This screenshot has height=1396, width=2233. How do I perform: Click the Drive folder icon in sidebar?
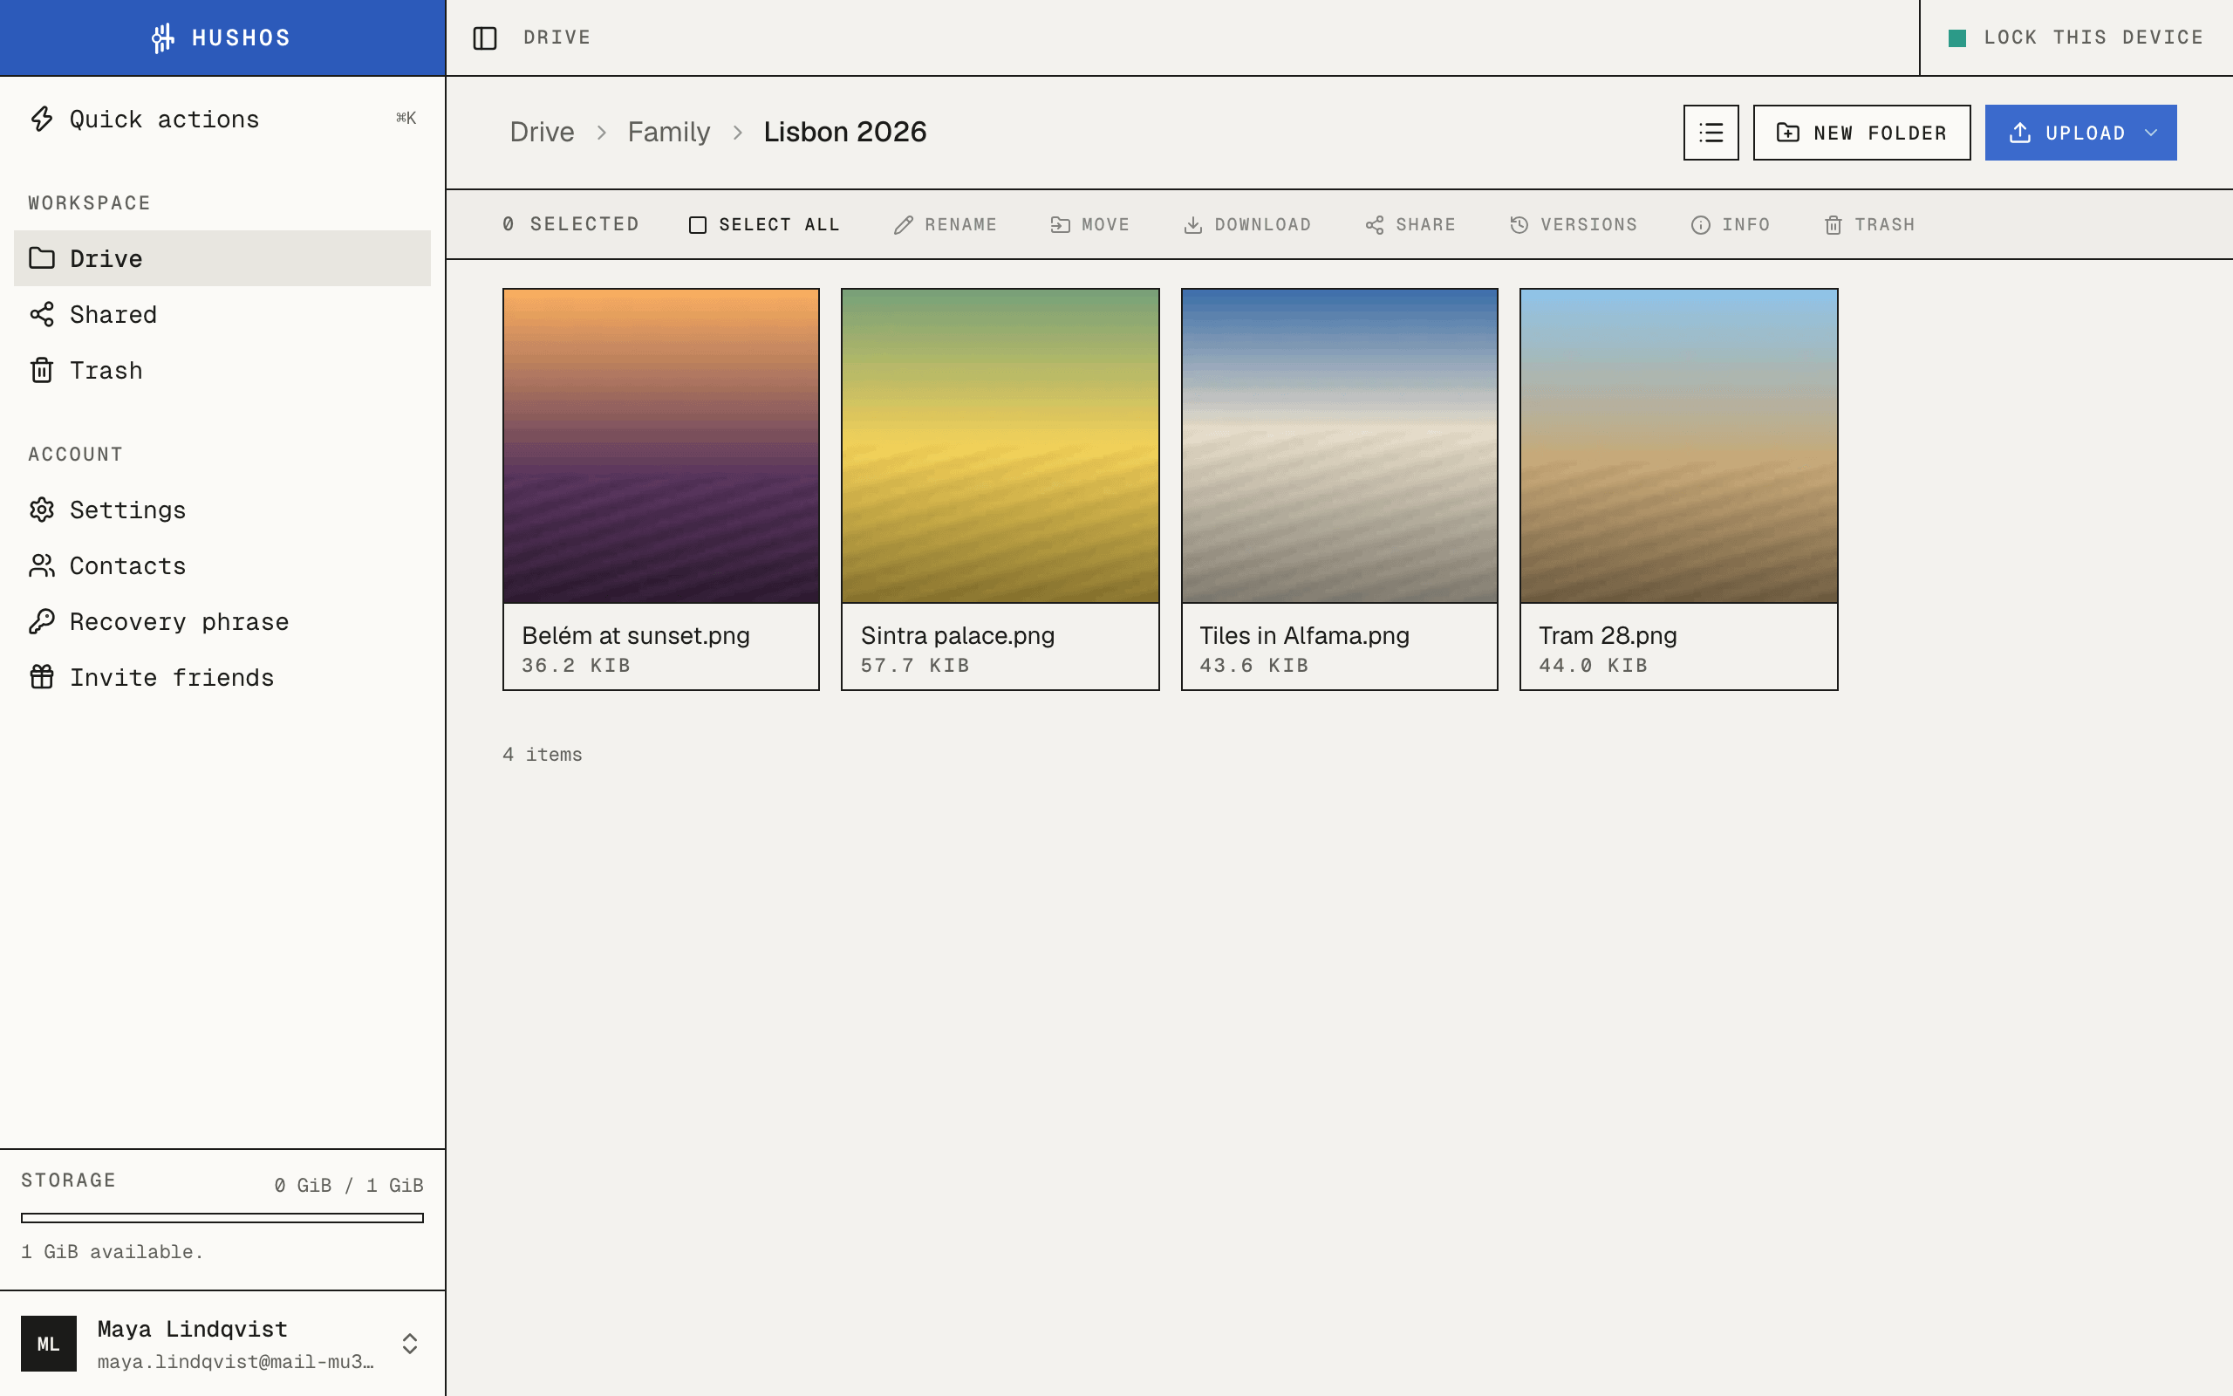[x=42, y=257]
